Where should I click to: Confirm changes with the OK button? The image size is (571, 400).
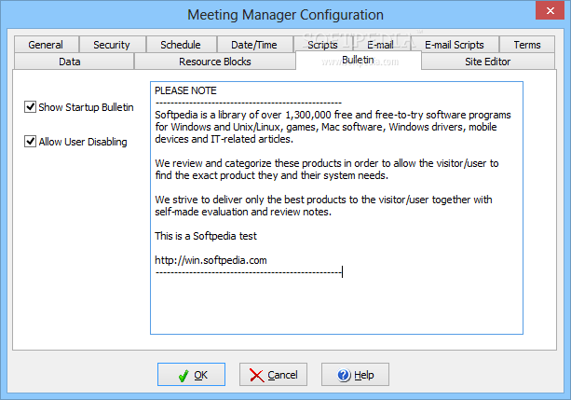pos(191,375)
